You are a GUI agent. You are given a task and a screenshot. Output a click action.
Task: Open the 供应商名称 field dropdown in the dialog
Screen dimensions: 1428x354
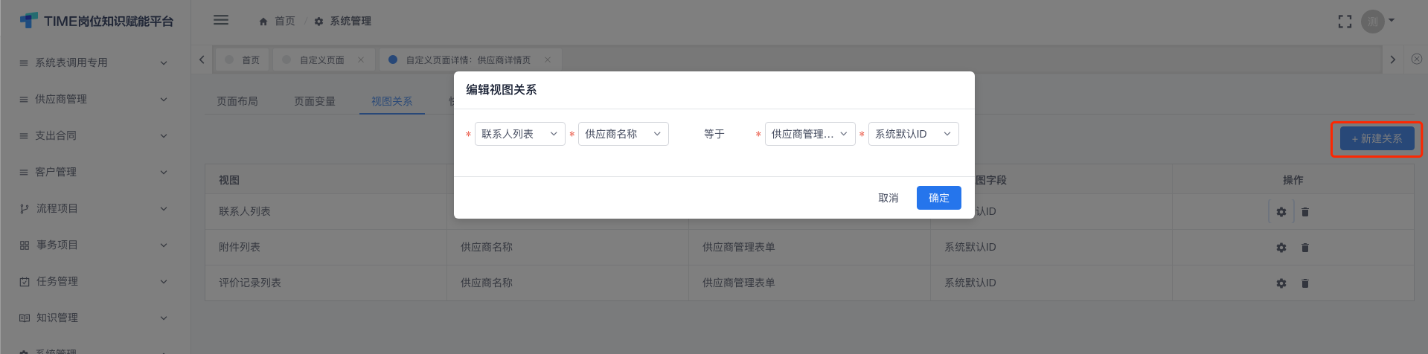pos(624,134)
